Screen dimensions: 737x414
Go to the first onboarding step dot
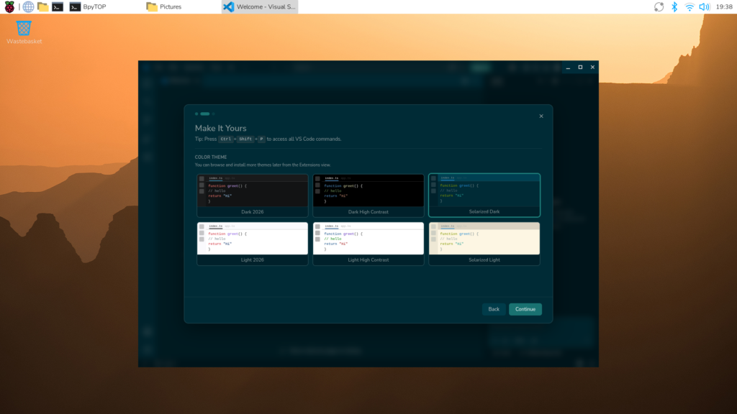coord(196,114)
